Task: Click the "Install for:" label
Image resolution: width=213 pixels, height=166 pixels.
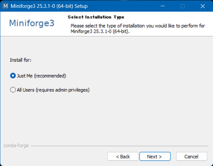Action: [21, 60]
